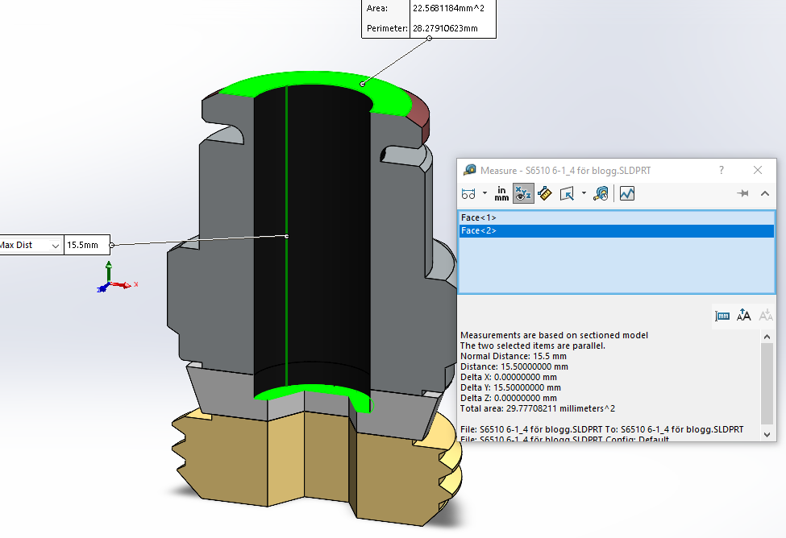Image resolution: width=786 pixels, height=538 pixels.
Task: Collapse the Measure dialog with the chevron
Action: [x=765, y=193]
